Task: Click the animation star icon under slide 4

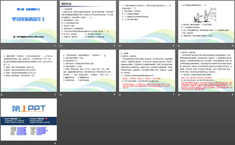Action: pyautogui.click(x=178, y=46)
